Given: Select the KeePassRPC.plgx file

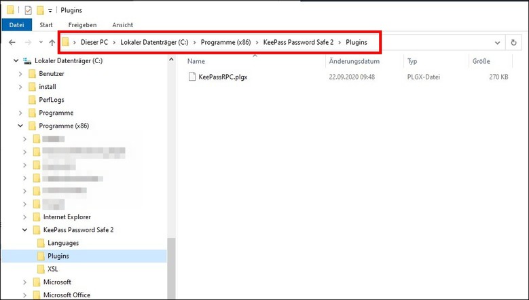Looking at the screenshot, I should [223, 77].
